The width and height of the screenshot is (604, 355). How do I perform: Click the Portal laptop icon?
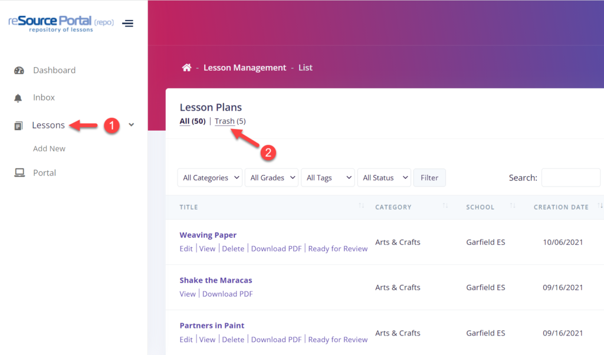coord(19,173)
